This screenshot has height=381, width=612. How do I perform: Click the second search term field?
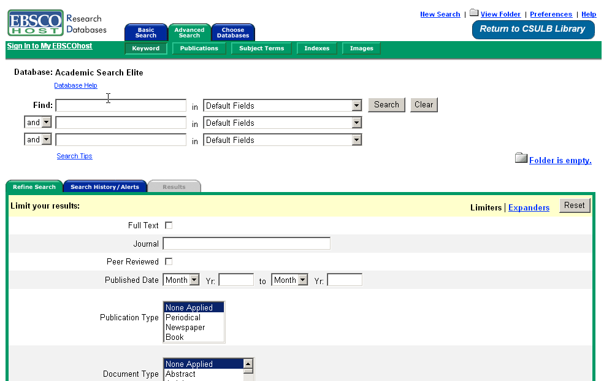(121, 123)
